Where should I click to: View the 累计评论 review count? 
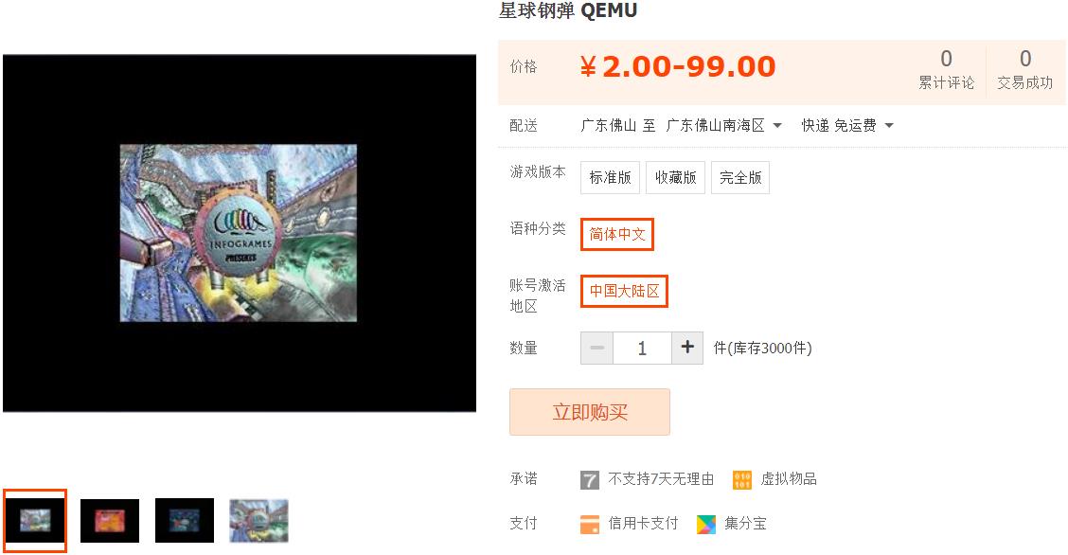pos(946,69)
